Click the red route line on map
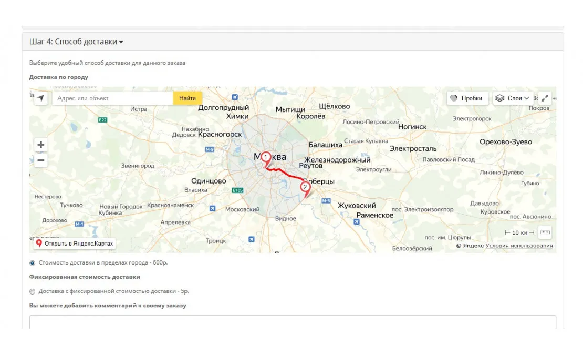The width and height of the screenshot is (583, 355). pos(286,173)
